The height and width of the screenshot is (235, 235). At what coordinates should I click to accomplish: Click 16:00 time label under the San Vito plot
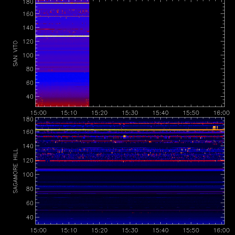(221, 113)
